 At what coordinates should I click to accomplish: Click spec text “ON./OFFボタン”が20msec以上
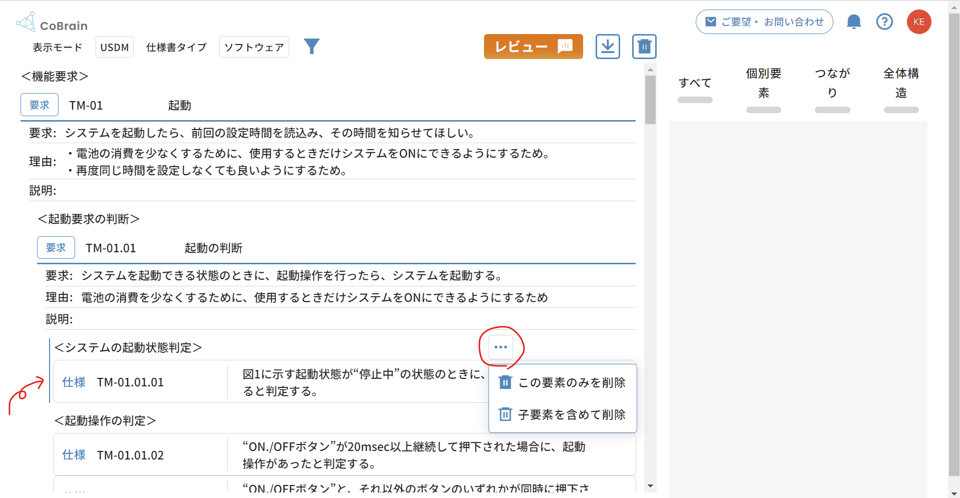tap(414, 455)
